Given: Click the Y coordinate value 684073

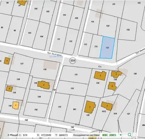Looking at the screenshot, I should click(x=63, y=135).
